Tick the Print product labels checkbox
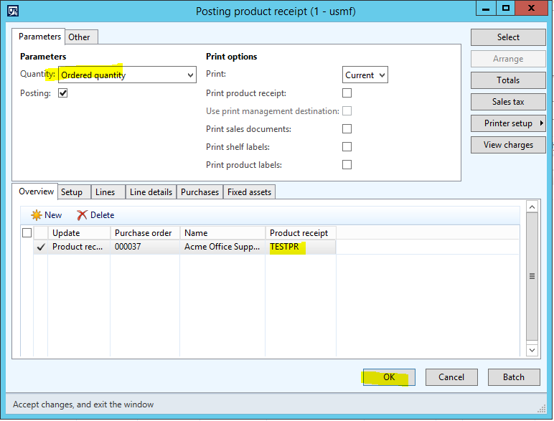 click(347, 165)
